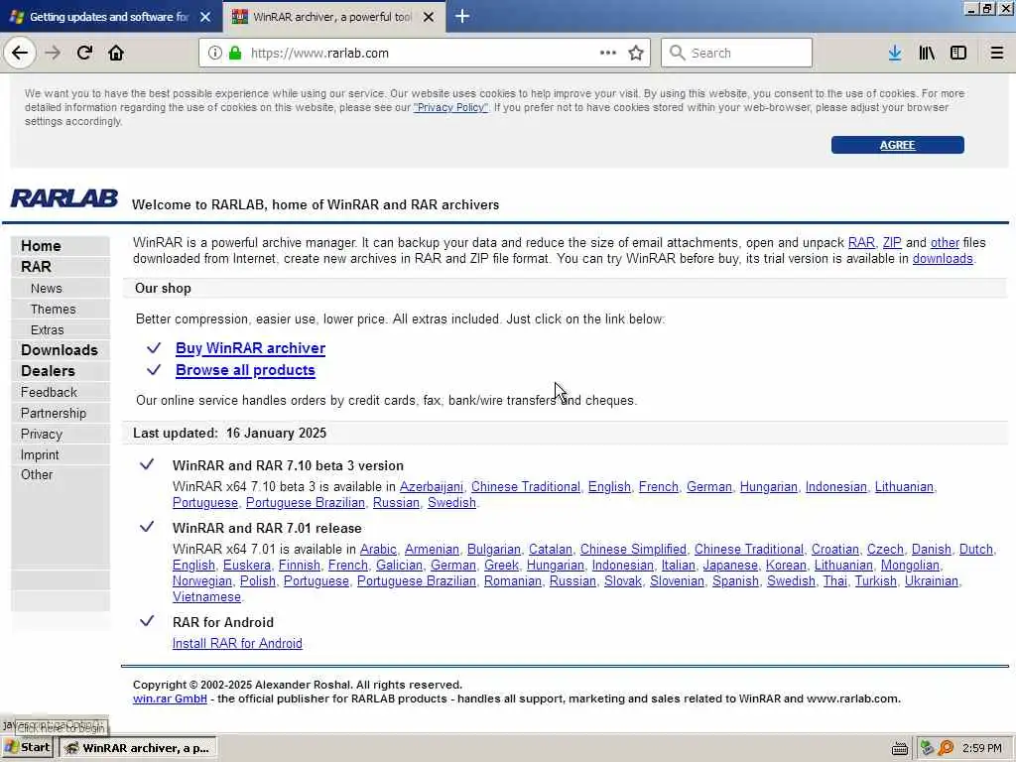The image size is (1016, 762).
Task: Switch to the 'Getting updates and software' tab
Action: (109, 17)
